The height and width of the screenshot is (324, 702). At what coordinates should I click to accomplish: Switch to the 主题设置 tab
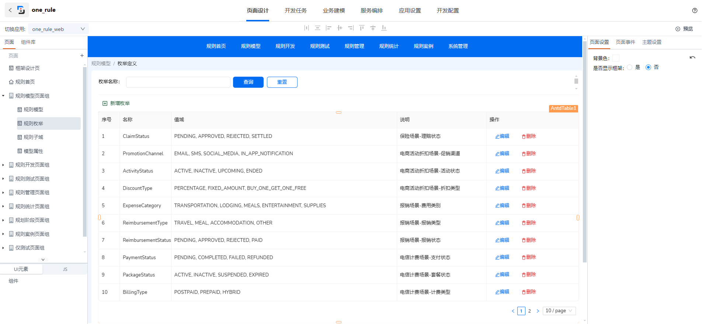(652, 42)
